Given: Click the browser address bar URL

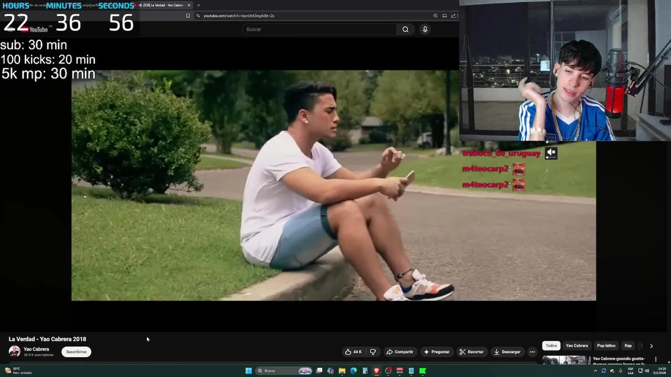Looking at the screenshot, I should click(x=239, y=16).
